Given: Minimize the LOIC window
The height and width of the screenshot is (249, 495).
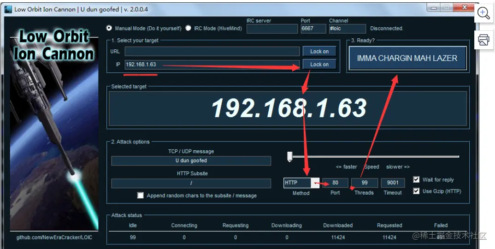Looking at the screenshot, I should (x=434, y=7).
